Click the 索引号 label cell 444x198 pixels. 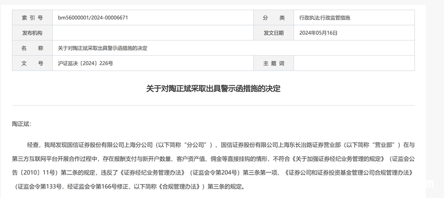32,17
